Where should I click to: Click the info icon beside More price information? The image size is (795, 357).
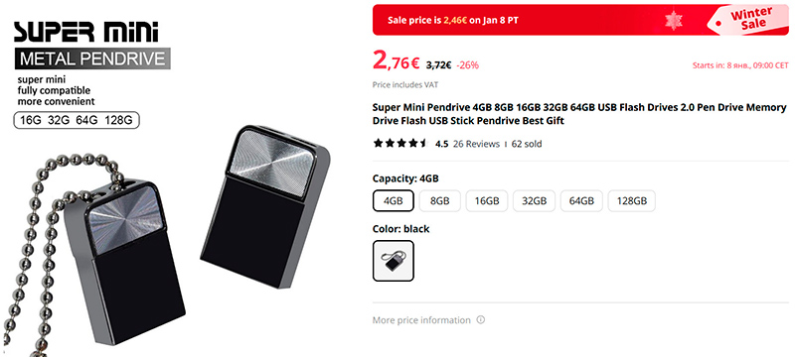pos(481,320)
